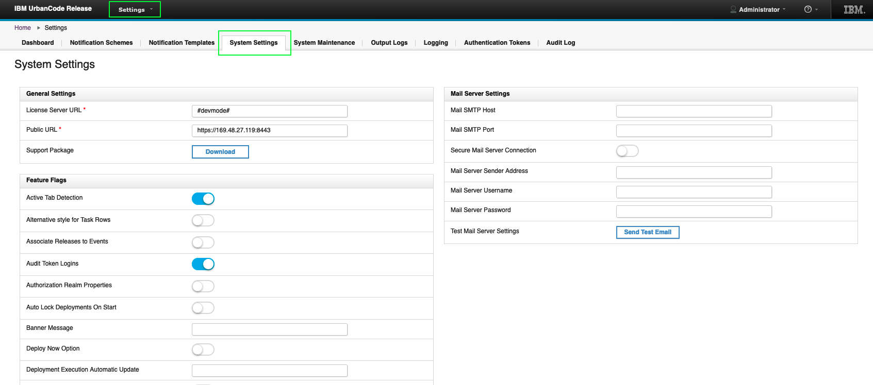Select the System Settings tab
873x385 pixels.
(254, 43)
